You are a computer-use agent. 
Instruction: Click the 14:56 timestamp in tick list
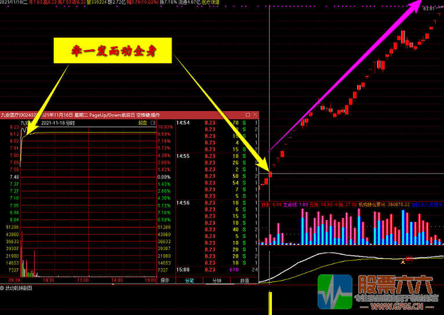183,203
